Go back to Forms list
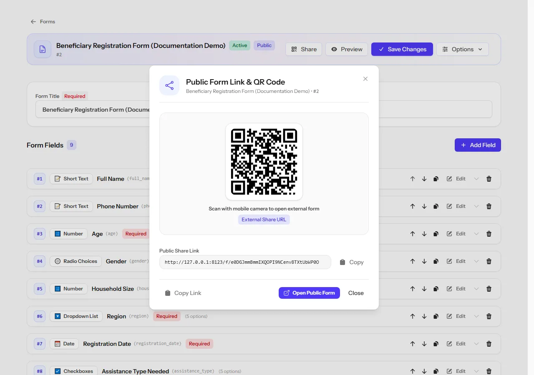Viewport: 534px width, 375px height. pyautogui.click(x=43, y=22)
